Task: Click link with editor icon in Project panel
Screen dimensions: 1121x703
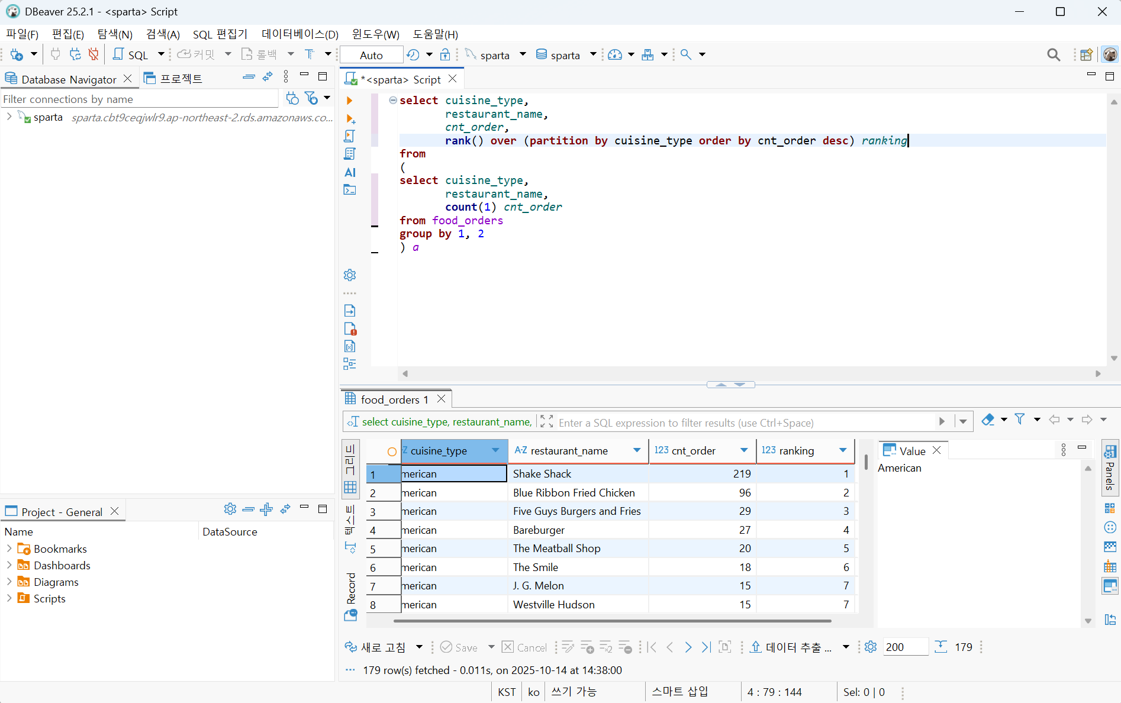Action: pos(285,509)
